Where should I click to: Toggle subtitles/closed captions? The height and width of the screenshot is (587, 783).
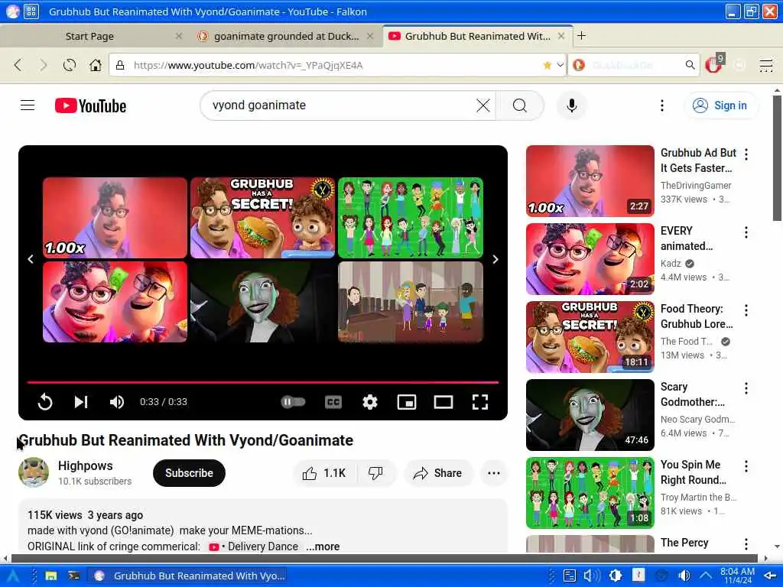333,402
